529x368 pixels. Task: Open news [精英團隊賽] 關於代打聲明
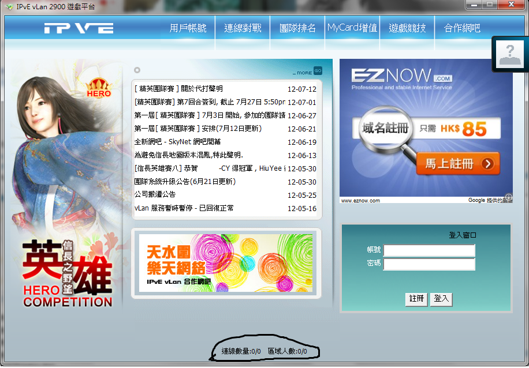[178, 89]
